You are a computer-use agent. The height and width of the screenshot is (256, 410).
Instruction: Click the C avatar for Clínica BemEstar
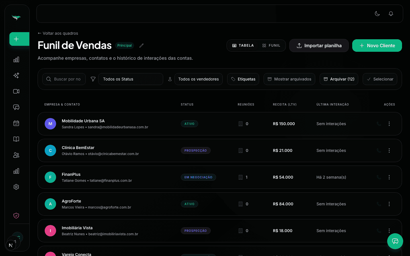pyautogui.click(x=50, y=150)
